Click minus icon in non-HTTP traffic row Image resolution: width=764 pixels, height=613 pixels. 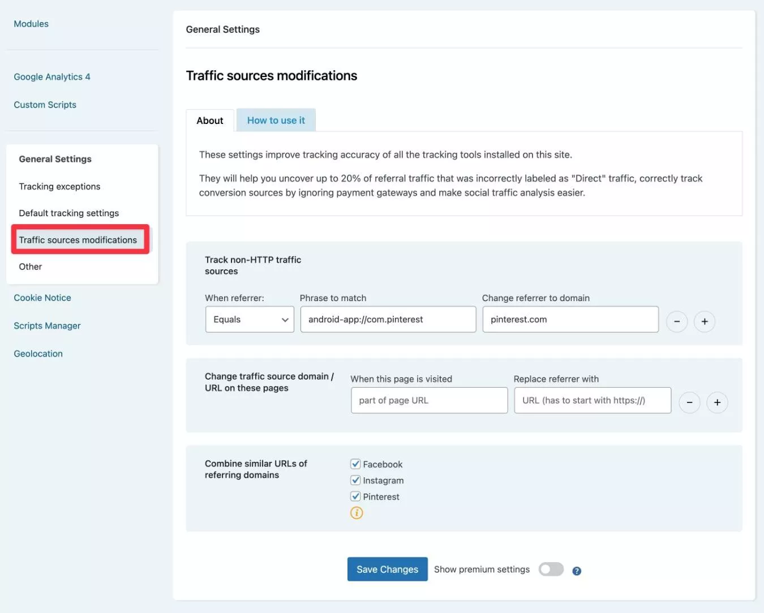pyautogui.click(x=676, y=321)
